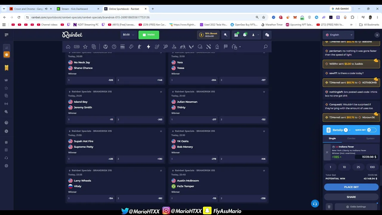Open the hamburger sidebar menu
Image resolution: width=382 pixels, height=215 pixels.
(7, 35)
